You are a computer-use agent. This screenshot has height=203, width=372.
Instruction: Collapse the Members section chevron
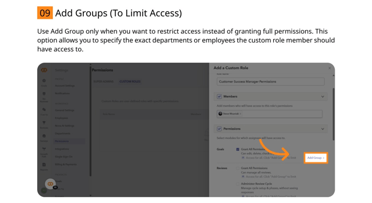coord(323,97)
